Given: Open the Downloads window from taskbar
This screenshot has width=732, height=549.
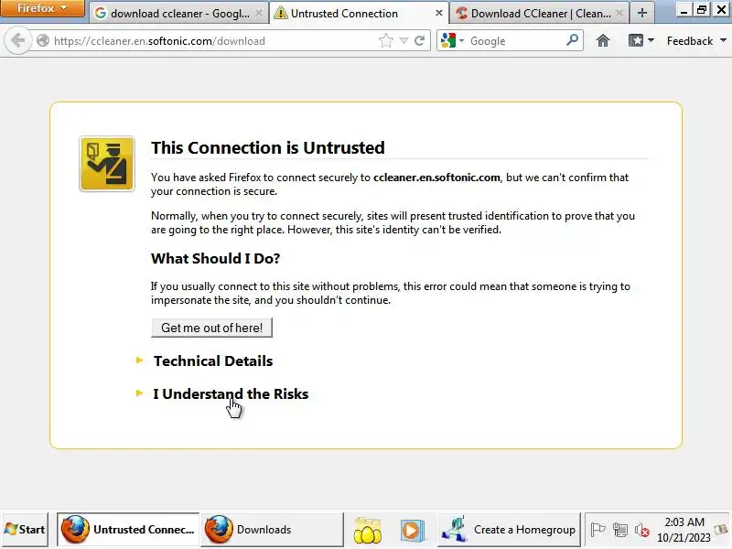Looking at the screenshot, I should click(272, 530).
